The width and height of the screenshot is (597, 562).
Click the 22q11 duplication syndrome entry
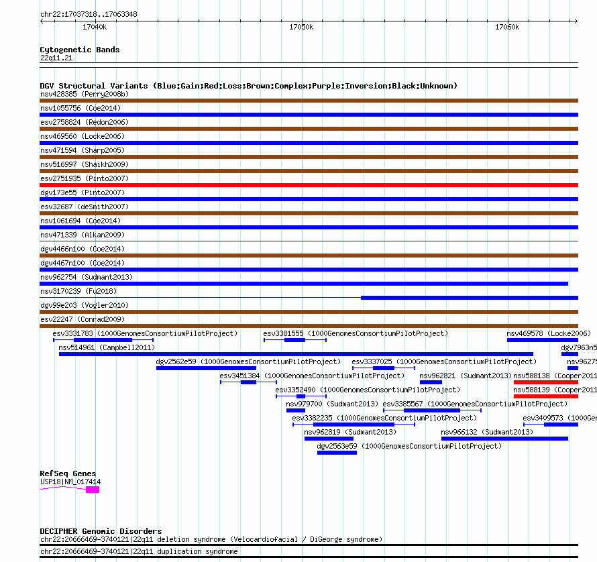pos(139,552)
